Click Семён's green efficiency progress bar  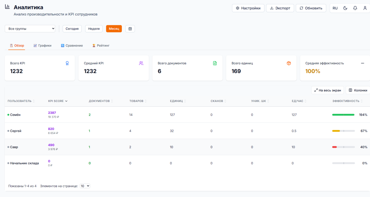[x=343, y=115]
